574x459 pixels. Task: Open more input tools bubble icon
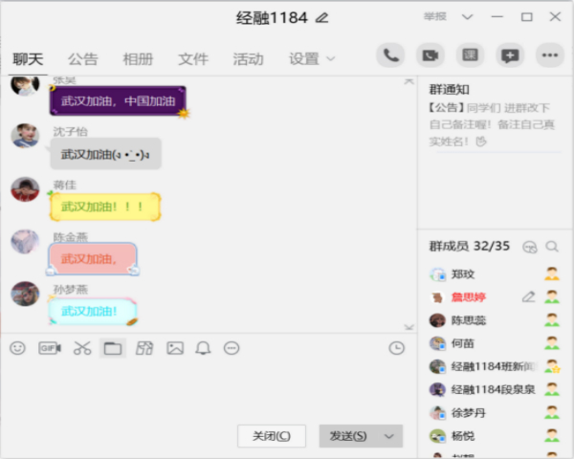click(x=232, y=348)
